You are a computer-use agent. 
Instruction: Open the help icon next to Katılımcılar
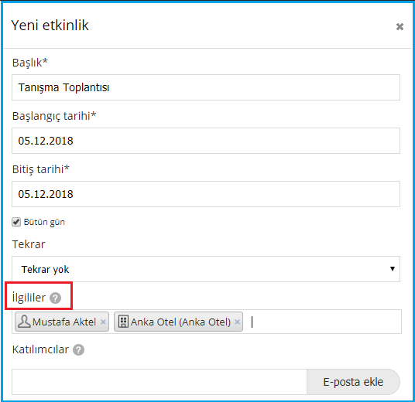(x=79, y=350)
